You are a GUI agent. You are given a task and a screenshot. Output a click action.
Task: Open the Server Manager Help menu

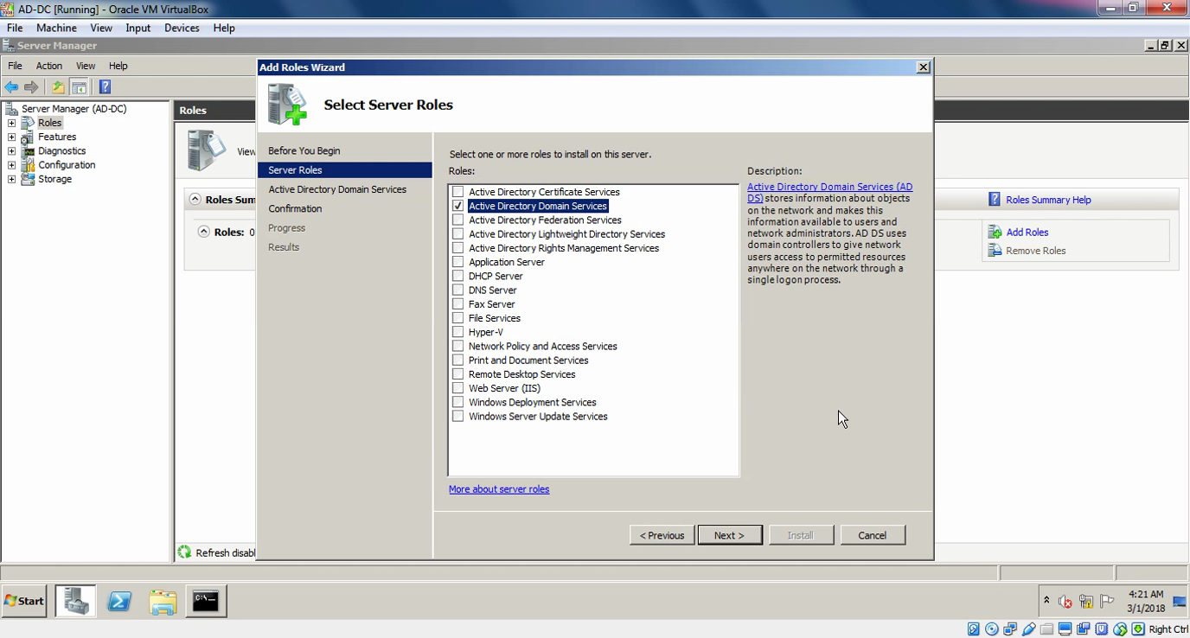tap(118, 66)
